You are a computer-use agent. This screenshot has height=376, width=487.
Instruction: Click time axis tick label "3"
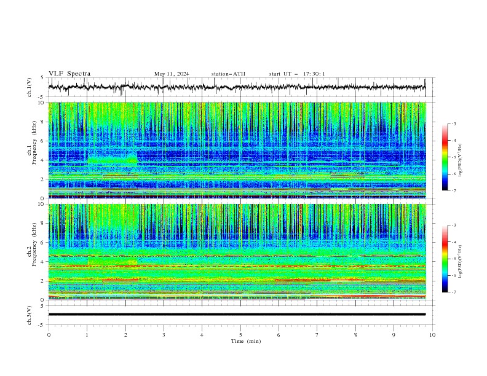tap(164, 335)
